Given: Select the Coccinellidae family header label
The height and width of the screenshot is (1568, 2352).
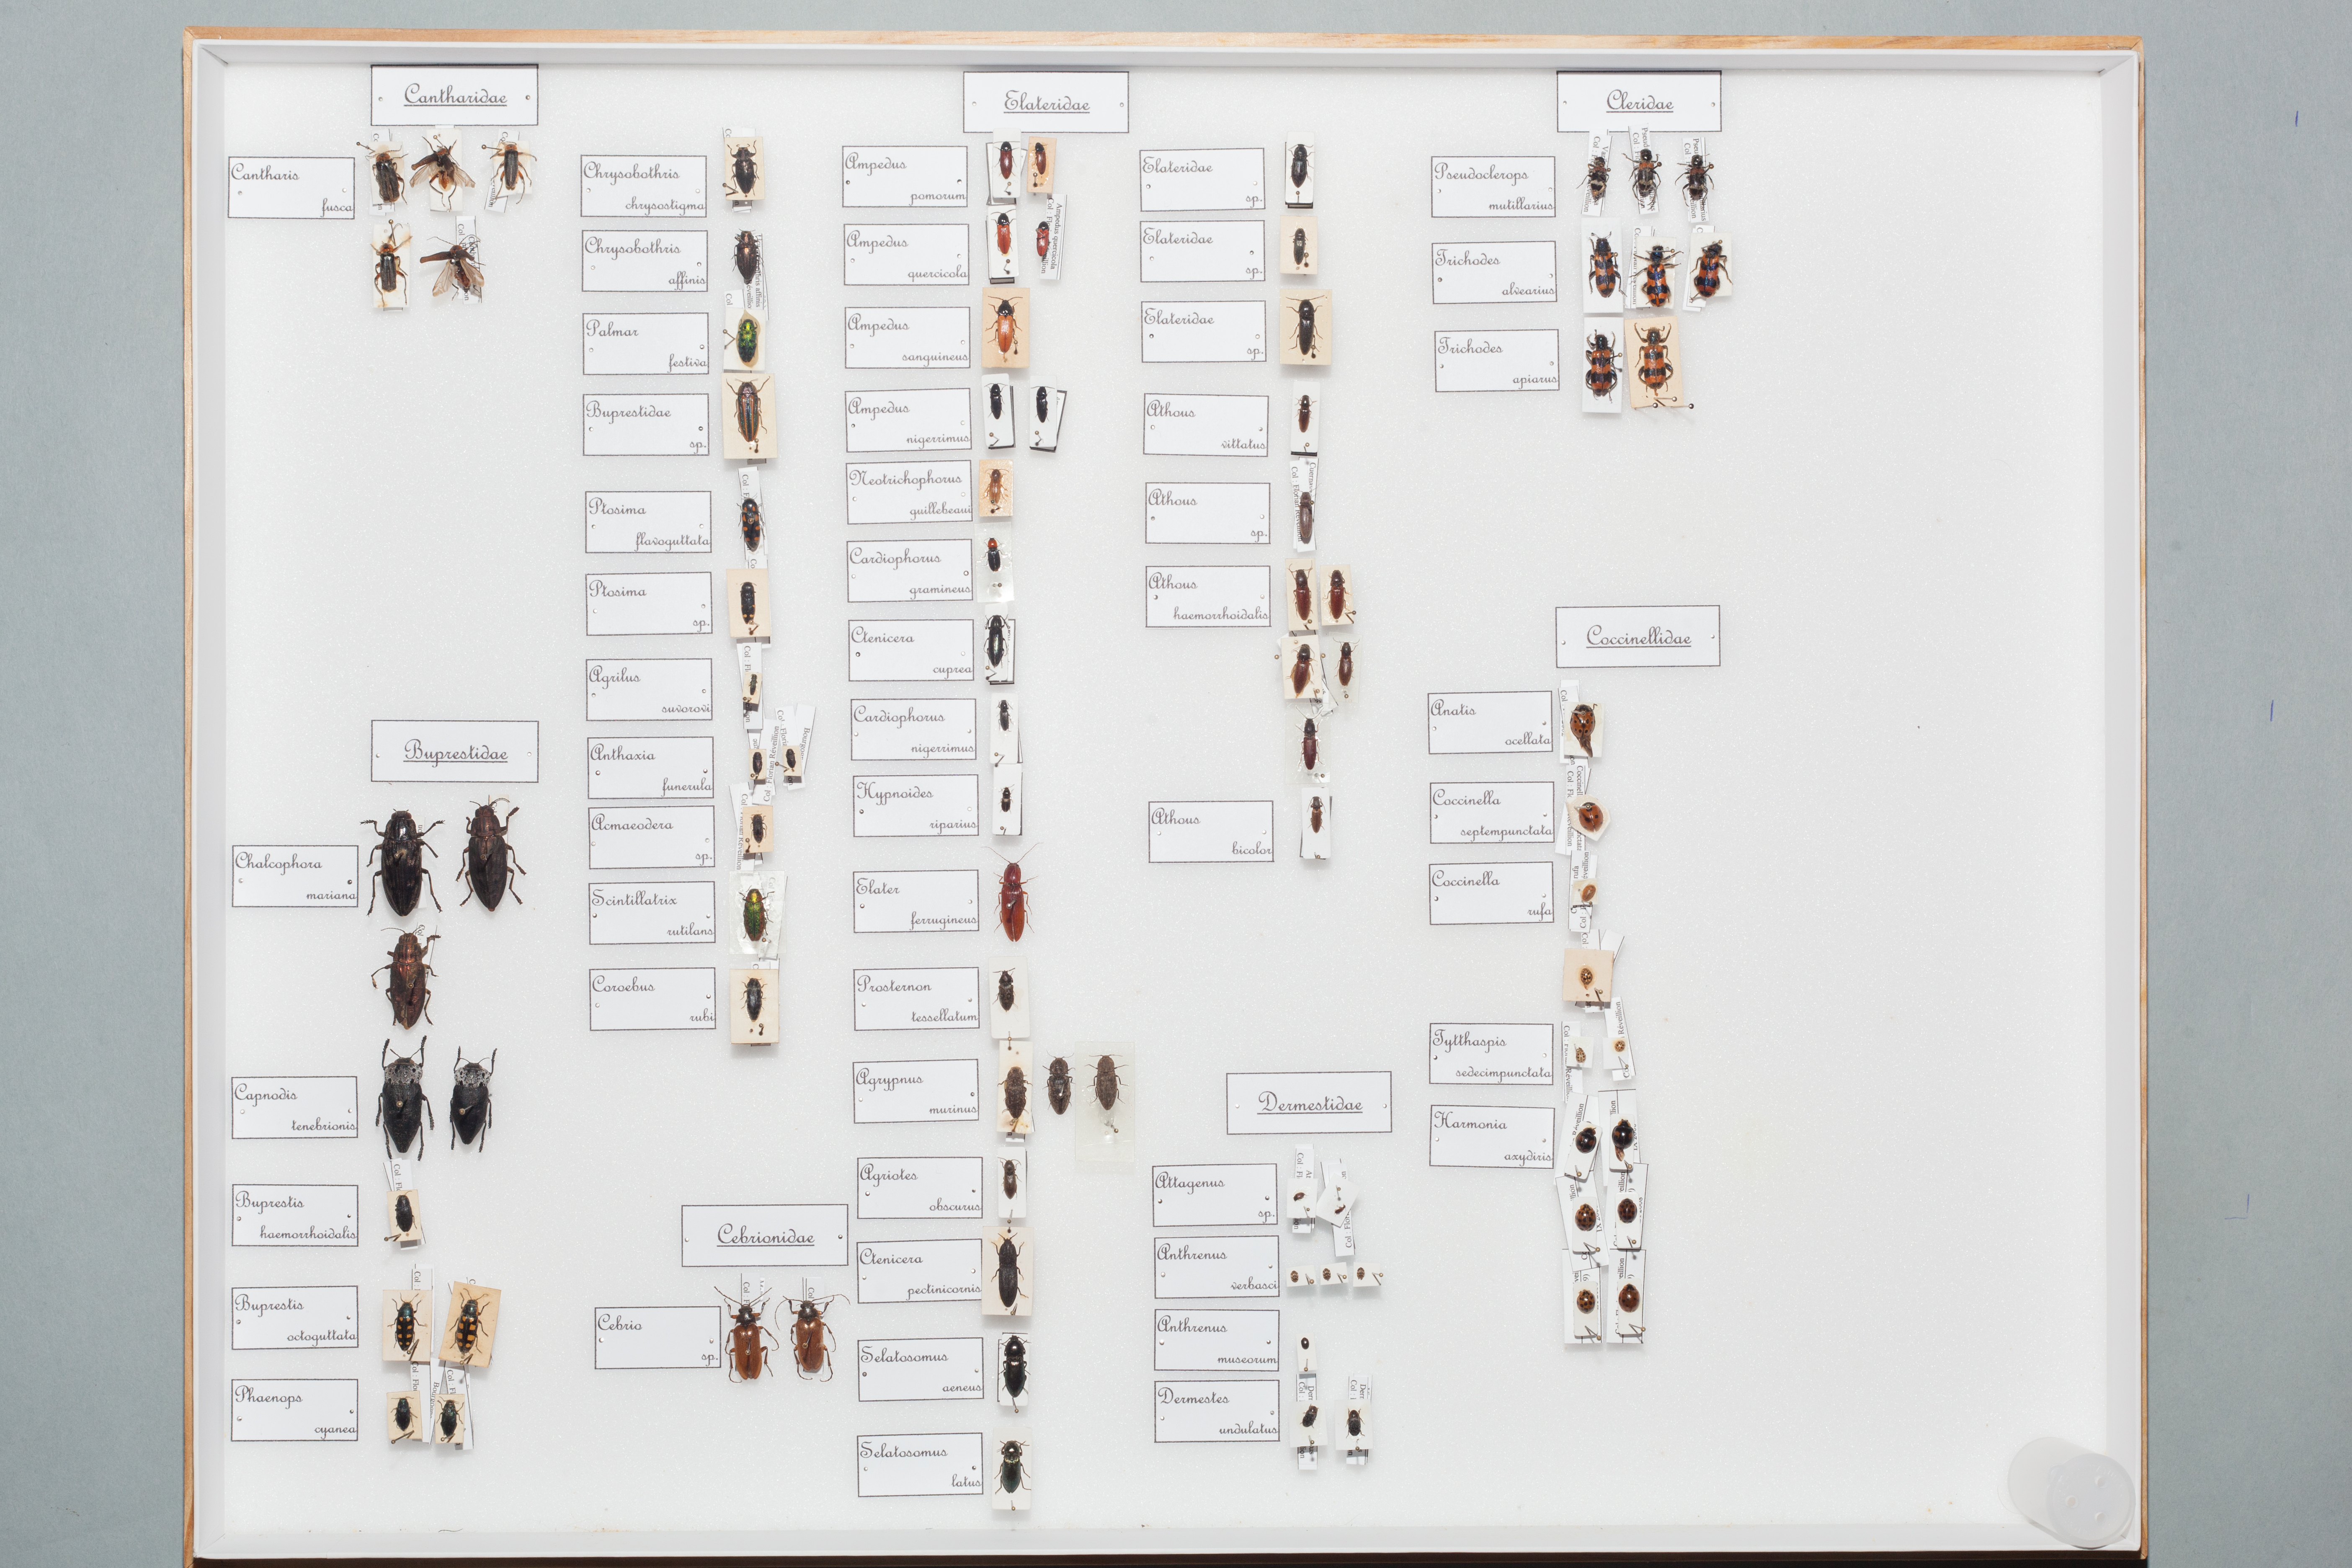Looking at the screenshot, I should [1637, 637].
